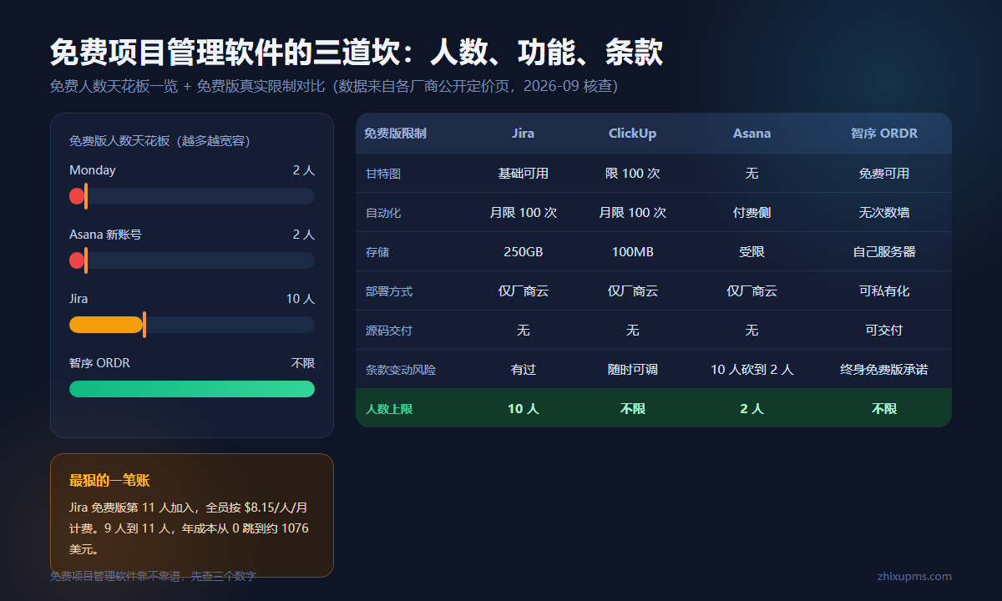Screen dimensions: 1002x601
Task: Click the 智序 ORDR column header
Action: click(884, 134)
